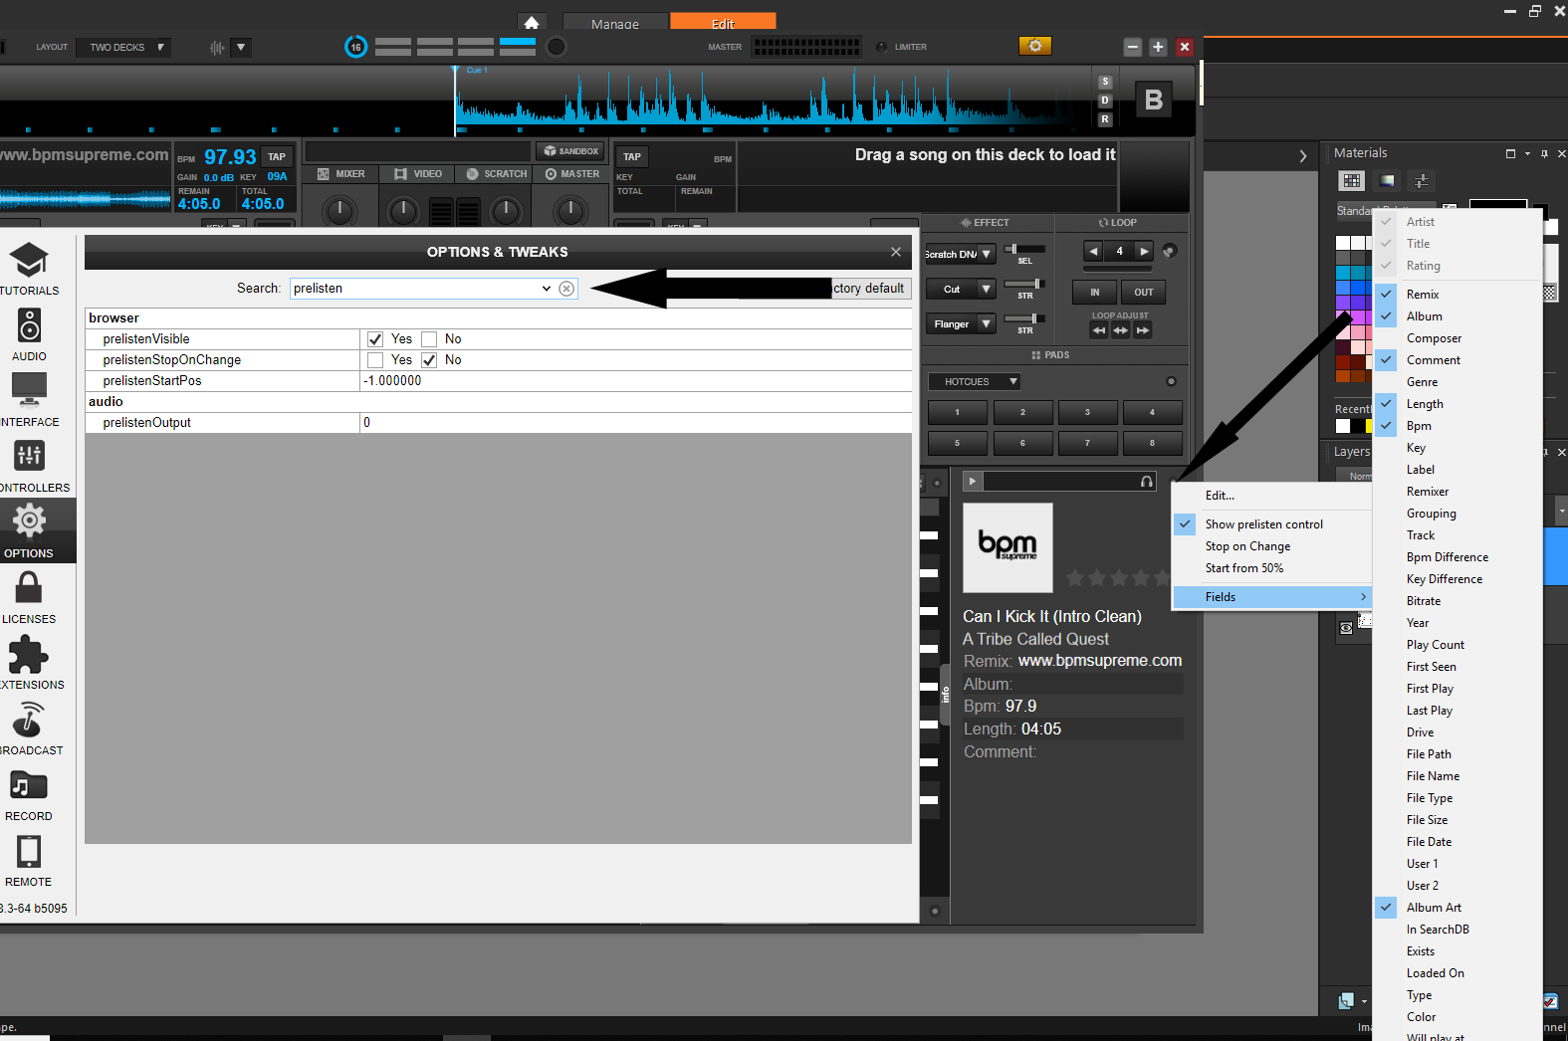Click loop double right arrow
This screenshot has height=1041, width=1568.
[1145, 251]
